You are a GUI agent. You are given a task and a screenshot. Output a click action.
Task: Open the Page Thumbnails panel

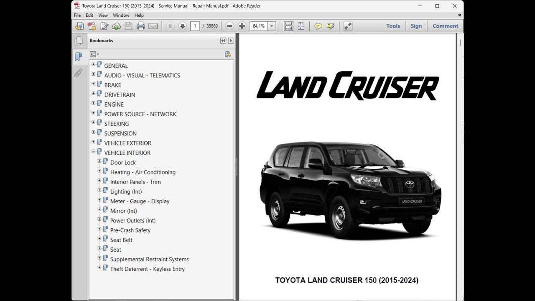(78, 41)
